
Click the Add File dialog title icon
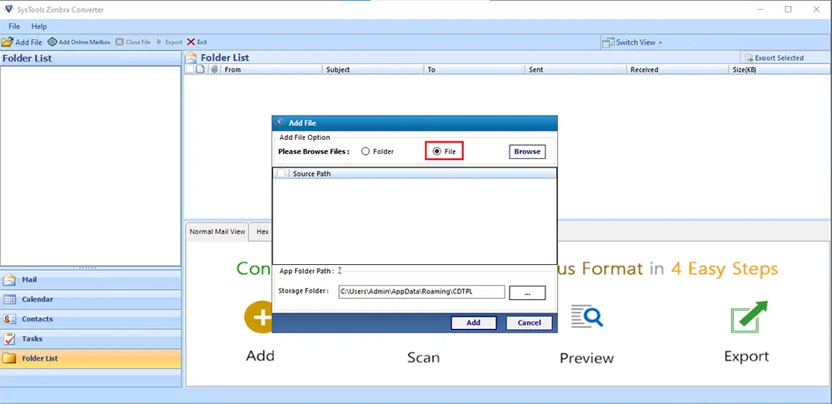click(x=280, y=122)
